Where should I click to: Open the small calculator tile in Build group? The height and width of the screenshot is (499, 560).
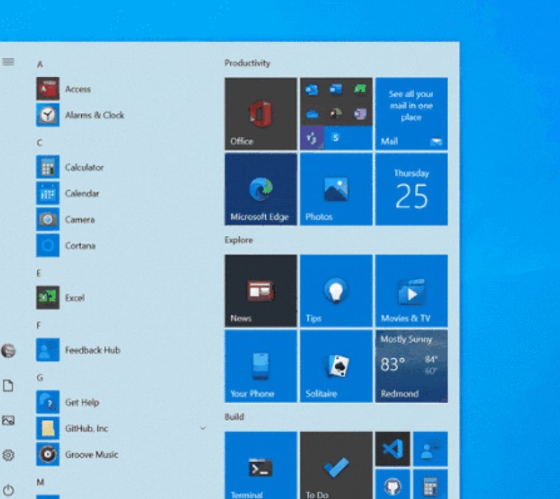[x=430, y=485]
